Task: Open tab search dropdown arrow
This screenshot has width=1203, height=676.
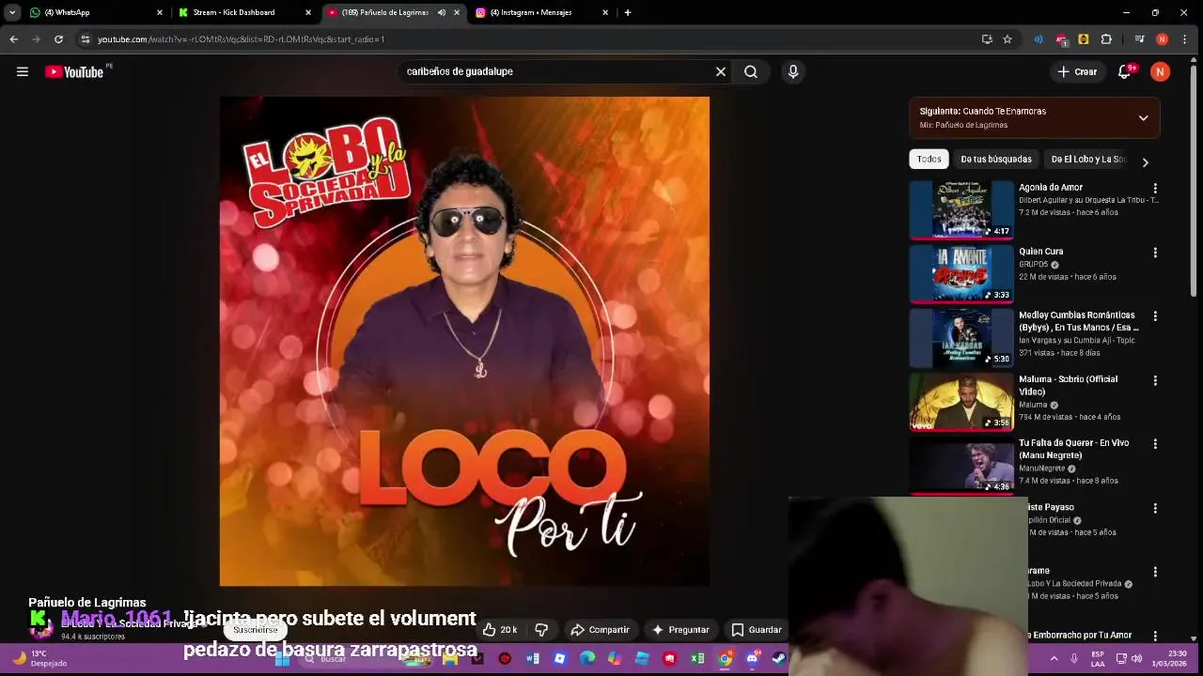Action: point(12,12)
